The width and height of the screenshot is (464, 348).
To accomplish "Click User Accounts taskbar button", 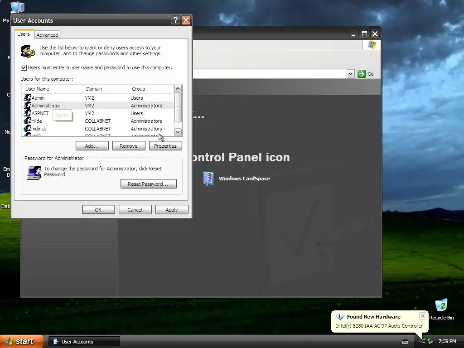I will point(84,342).
